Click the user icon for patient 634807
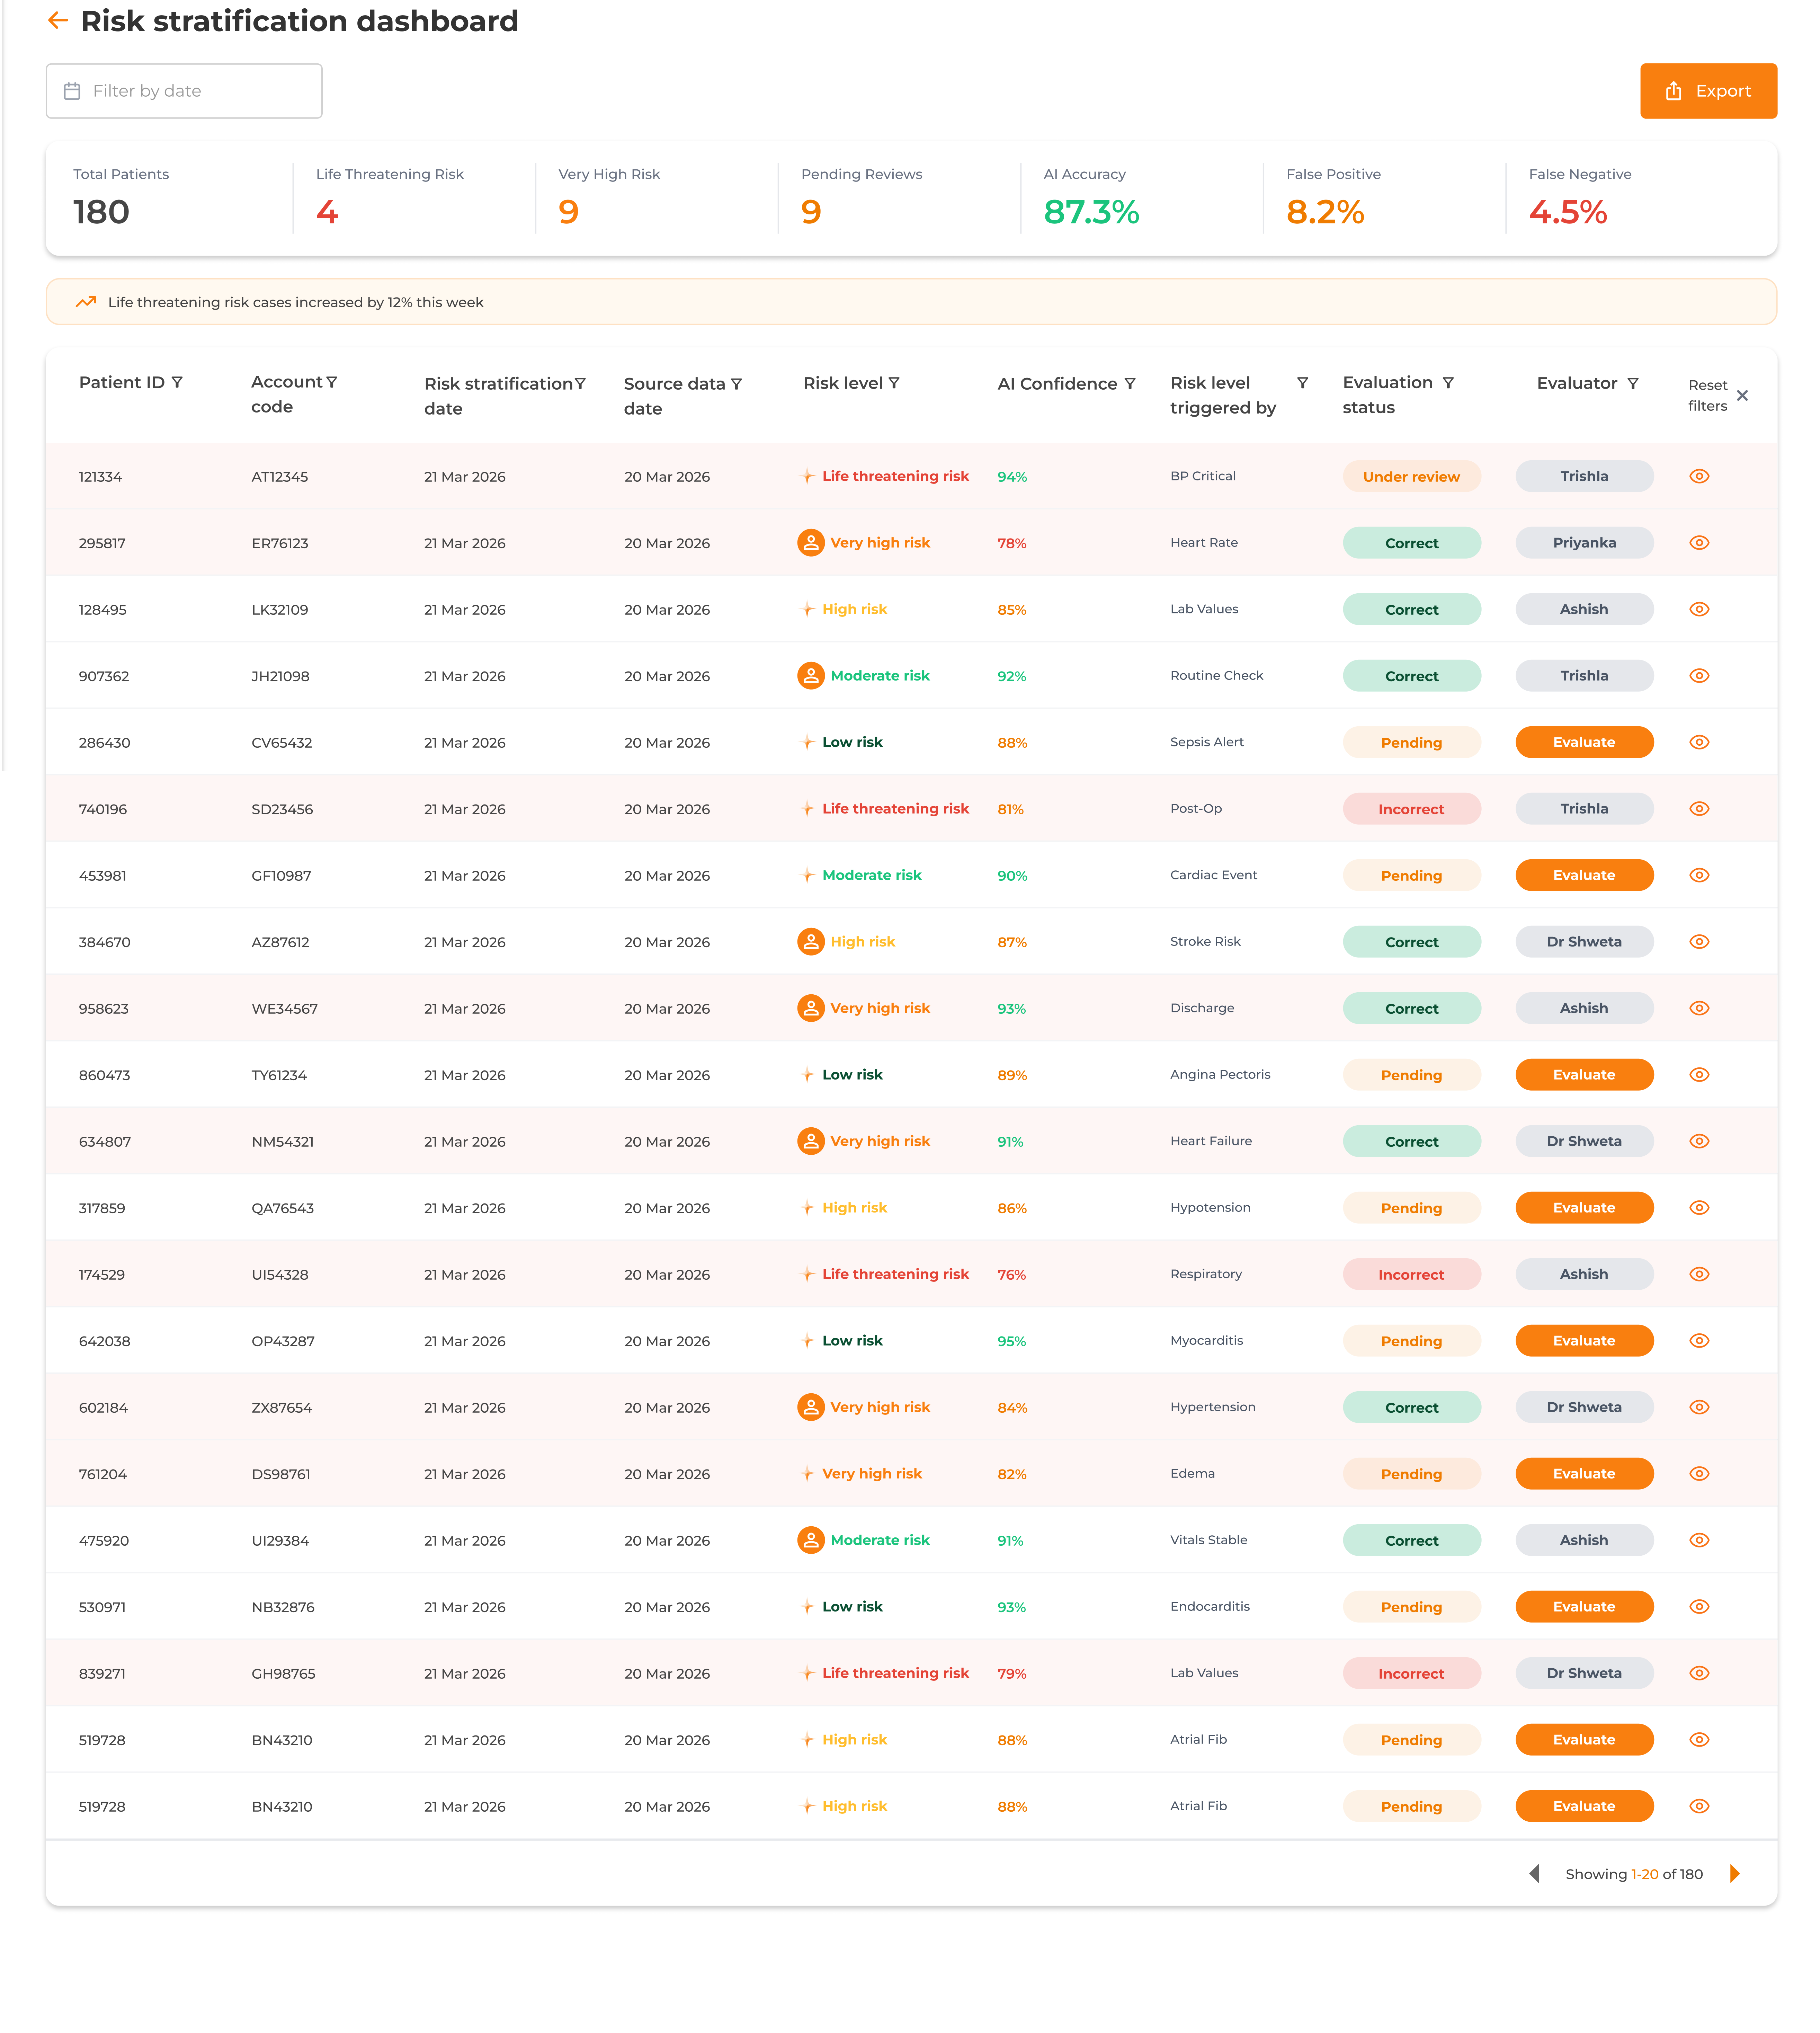Viewport: 1820px width, 2033px height. 811,1141
